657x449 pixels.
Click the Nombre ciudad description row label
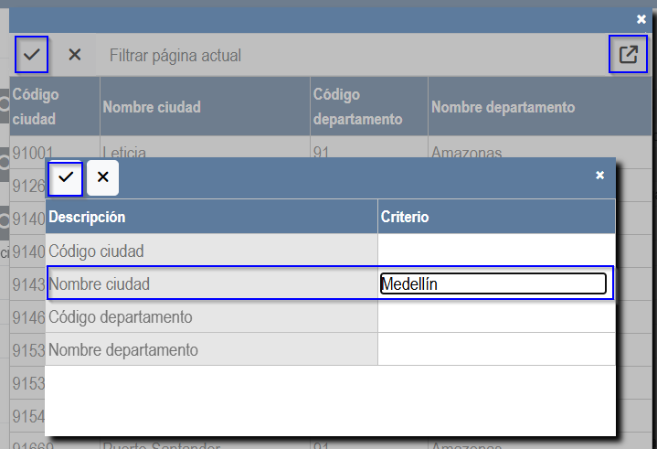click(211, 284)
